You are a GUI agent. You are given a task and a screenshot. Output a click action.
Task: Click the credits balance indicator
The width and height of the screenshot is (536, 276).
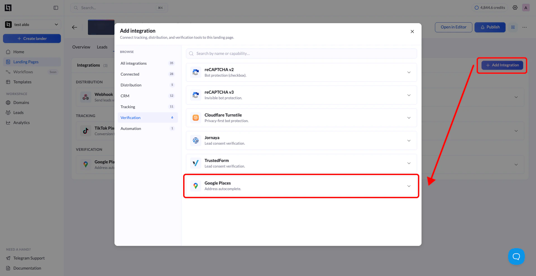click(490, 8)
